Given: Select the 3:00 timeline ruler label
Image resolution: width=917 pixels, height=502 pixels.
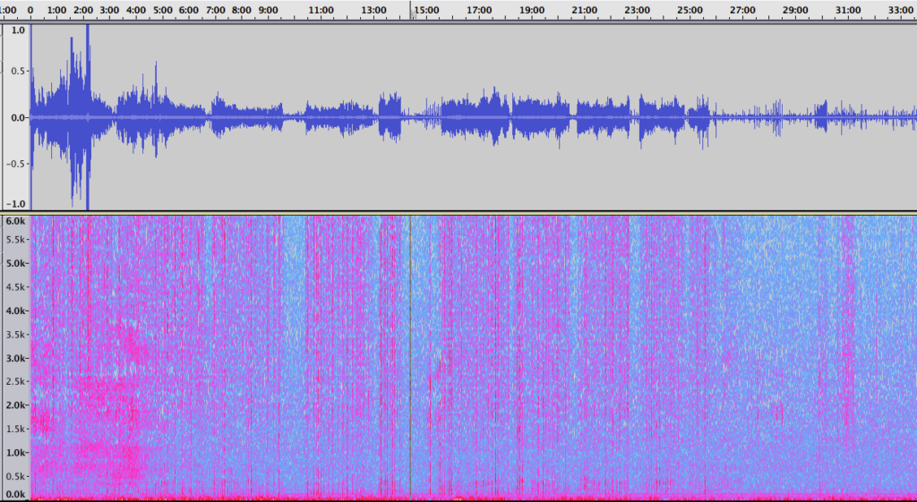Looking at the screenshot, I should coord(109,10).
